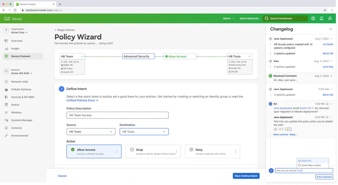This screenshot has height=185, width=338.
Task: Select the Allow Access action
Action: coord(94,152)
